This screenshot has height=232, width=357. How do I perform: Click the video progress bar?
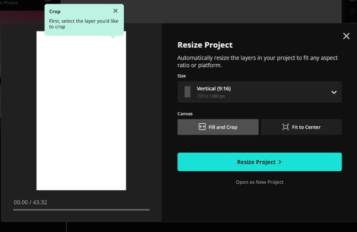coord(82,209)
